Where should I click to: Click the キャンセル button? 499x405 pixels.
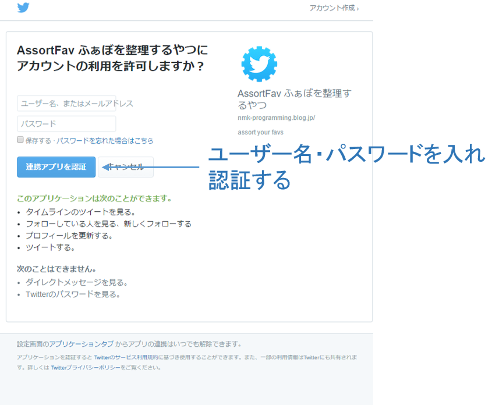(x=126, y=167)
